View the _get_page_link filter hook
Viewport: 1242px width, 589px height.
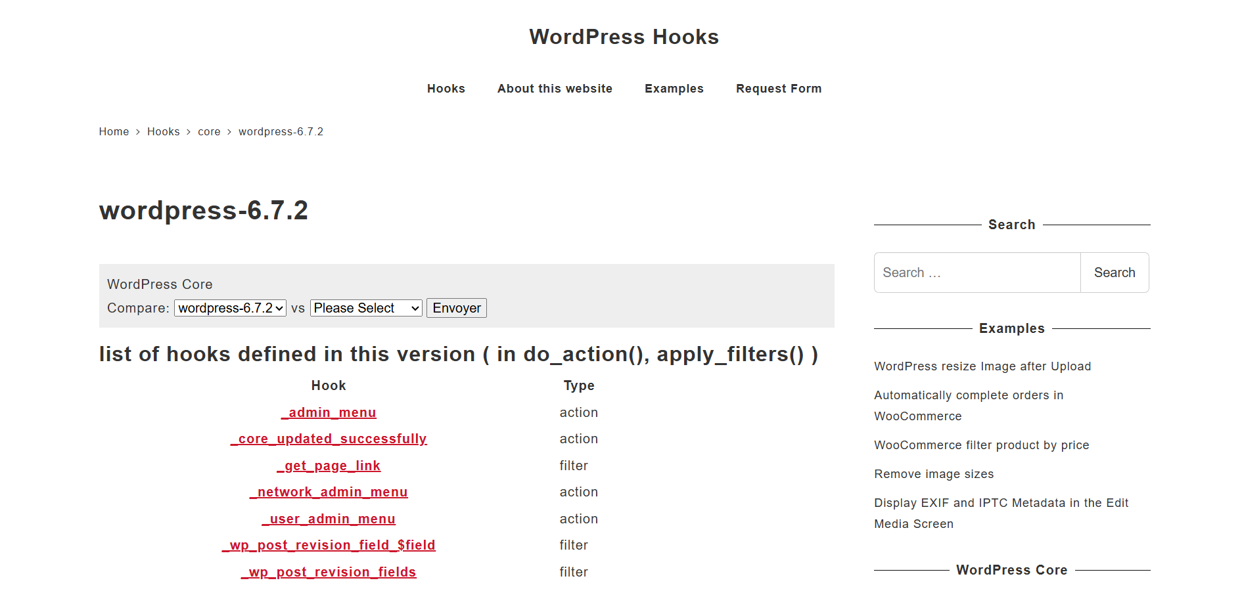coord(329,466)
